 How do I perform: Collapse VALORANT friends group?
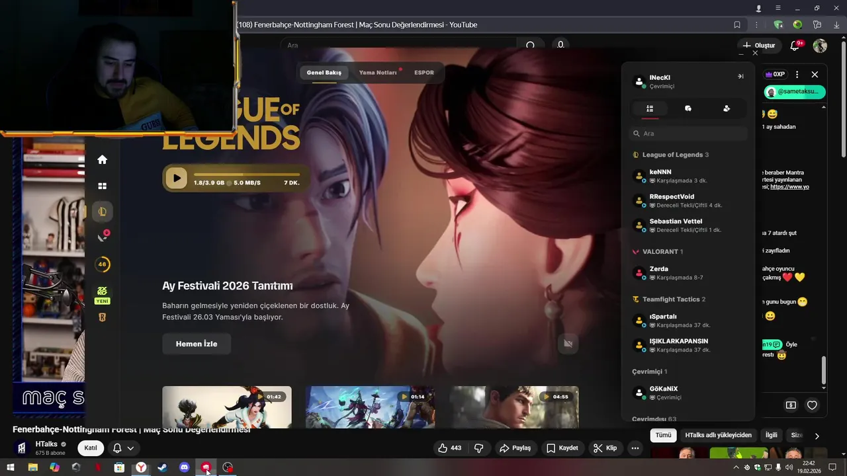(658, 251)
